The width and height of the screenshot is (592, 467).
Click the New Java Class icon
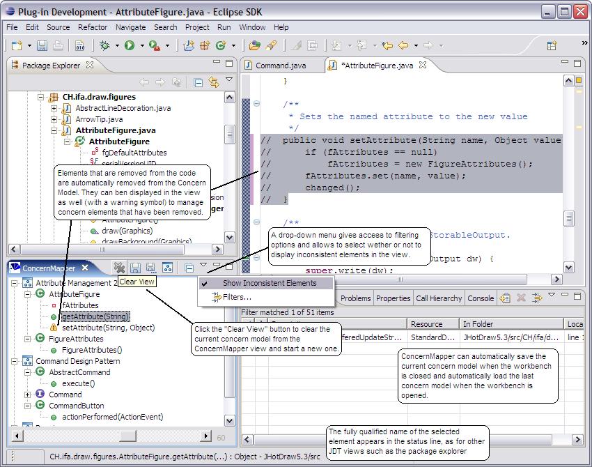point(221,46)
